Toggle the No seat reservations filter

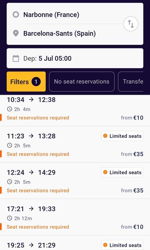tap(82, 81)
